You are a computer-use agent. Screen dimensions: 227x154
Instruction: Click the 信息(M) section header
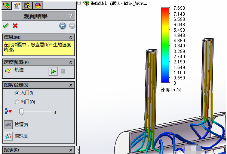click(39, 37)
